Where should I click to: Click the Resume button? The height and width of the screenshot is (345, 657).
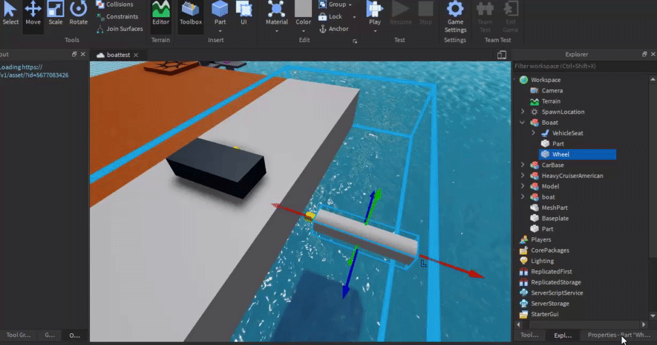coord(401,13)
